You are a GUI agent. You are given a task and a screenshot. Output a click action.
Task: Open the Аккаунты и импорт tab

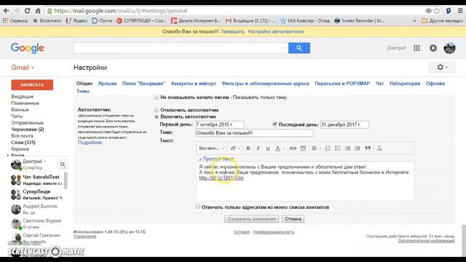194,84
